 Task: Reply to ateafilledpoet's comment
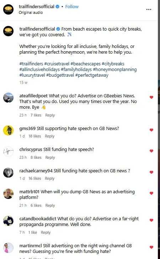50,115
